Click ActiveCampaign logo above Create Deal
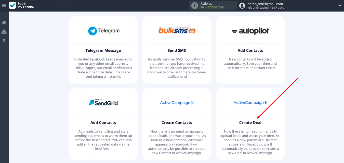Viewport: 344px width, 163px height. click(x=250, y=103)
